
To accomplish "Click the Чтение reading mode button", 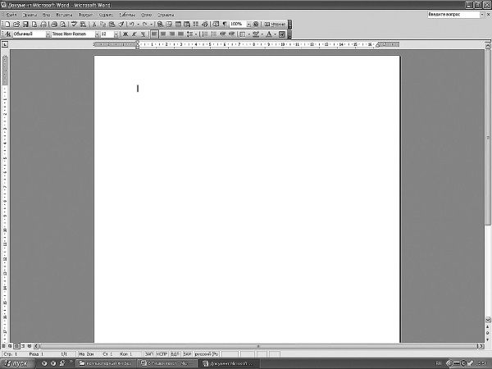I will (x=276, y=25).
